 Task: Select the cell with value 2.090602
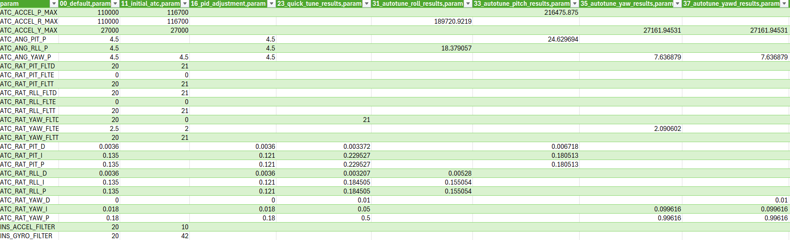pos(631,129)
